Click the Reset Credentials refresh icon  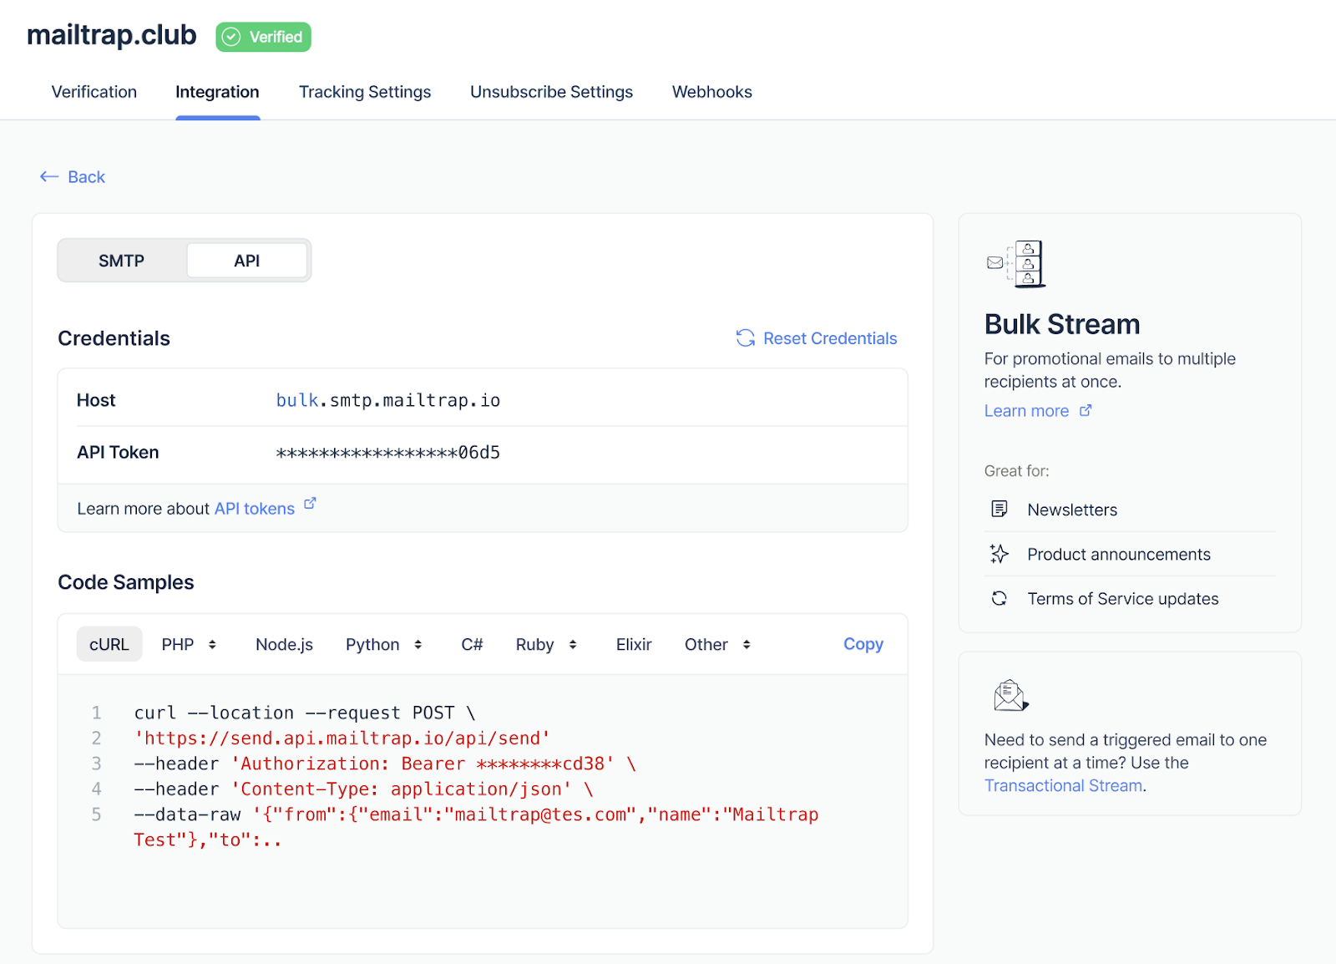click(x=745, y=338)
